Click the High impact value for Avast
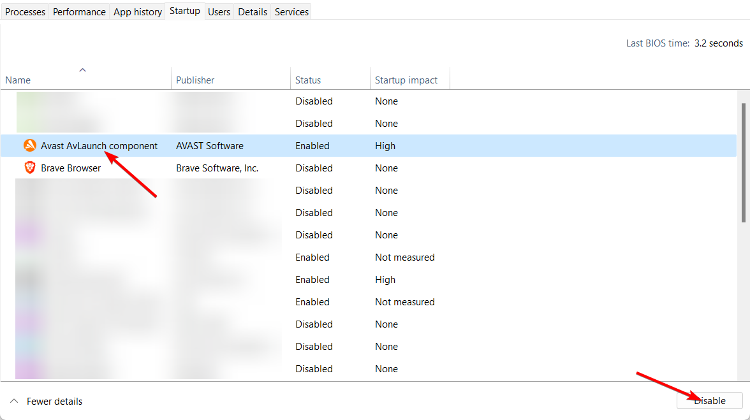 385,146
